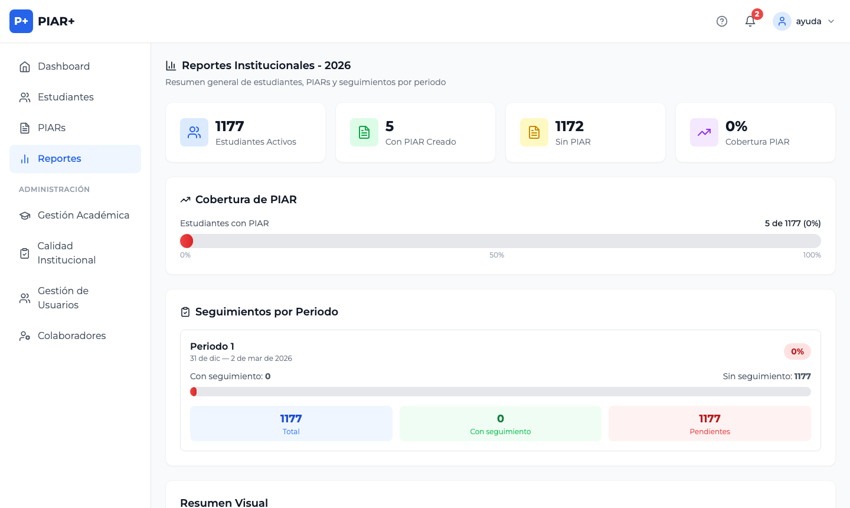Open the notifications bell
The width and height of the screenshot is (850, 508).
point(750,21)
